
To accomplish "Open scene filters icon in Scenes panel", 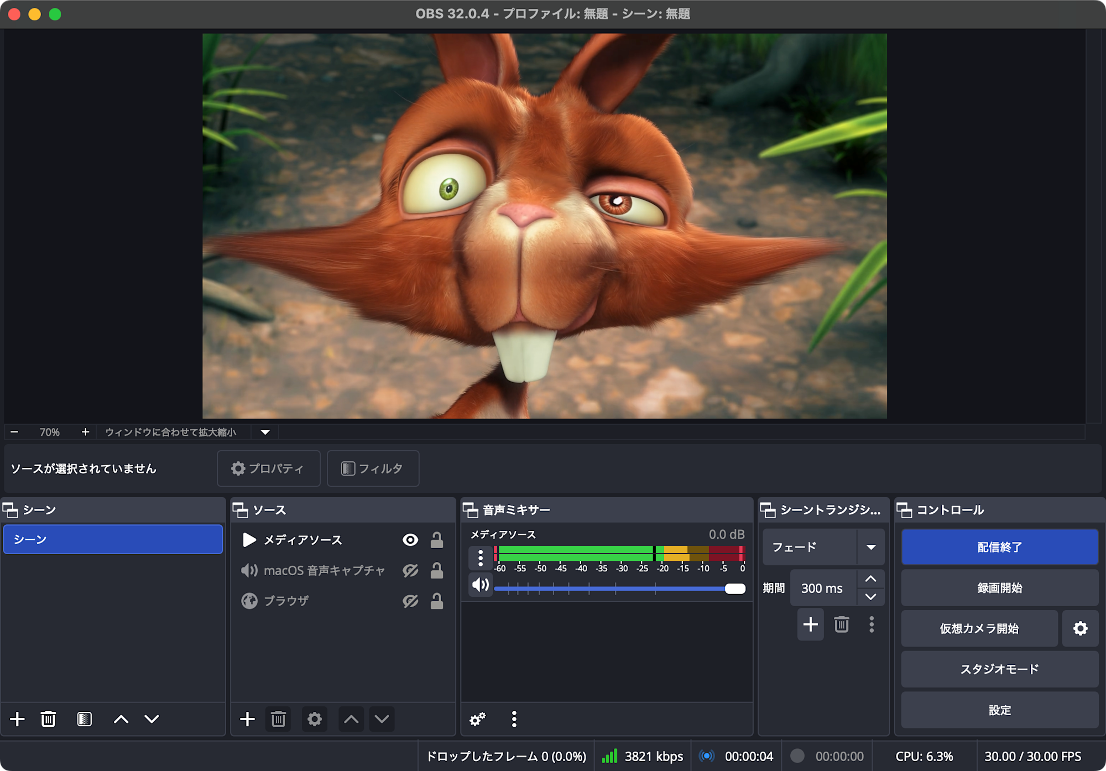I will (x=84, y=719).
